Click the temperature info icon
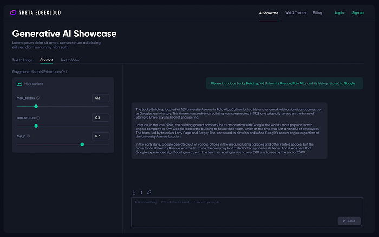Screen dimensions: 379x237 click(x=38, y=117)
